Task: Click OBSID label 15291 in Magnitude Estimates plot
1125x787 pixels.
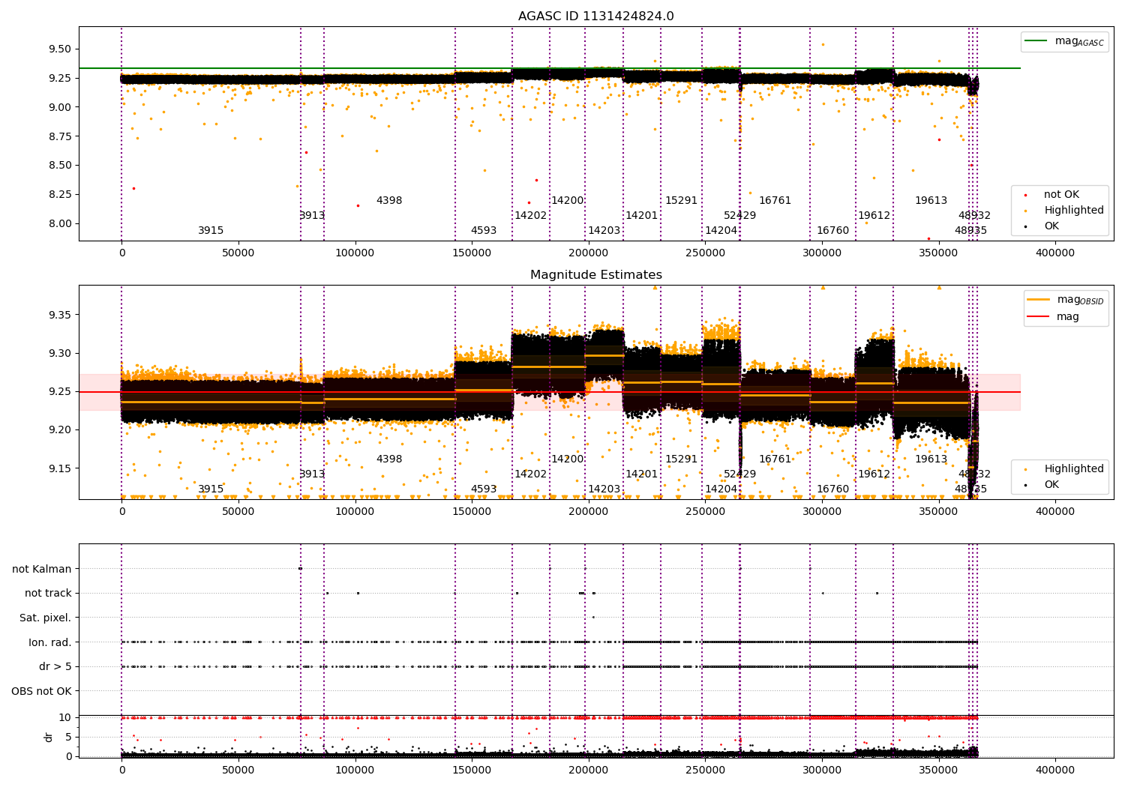Action: coord(681,459)
